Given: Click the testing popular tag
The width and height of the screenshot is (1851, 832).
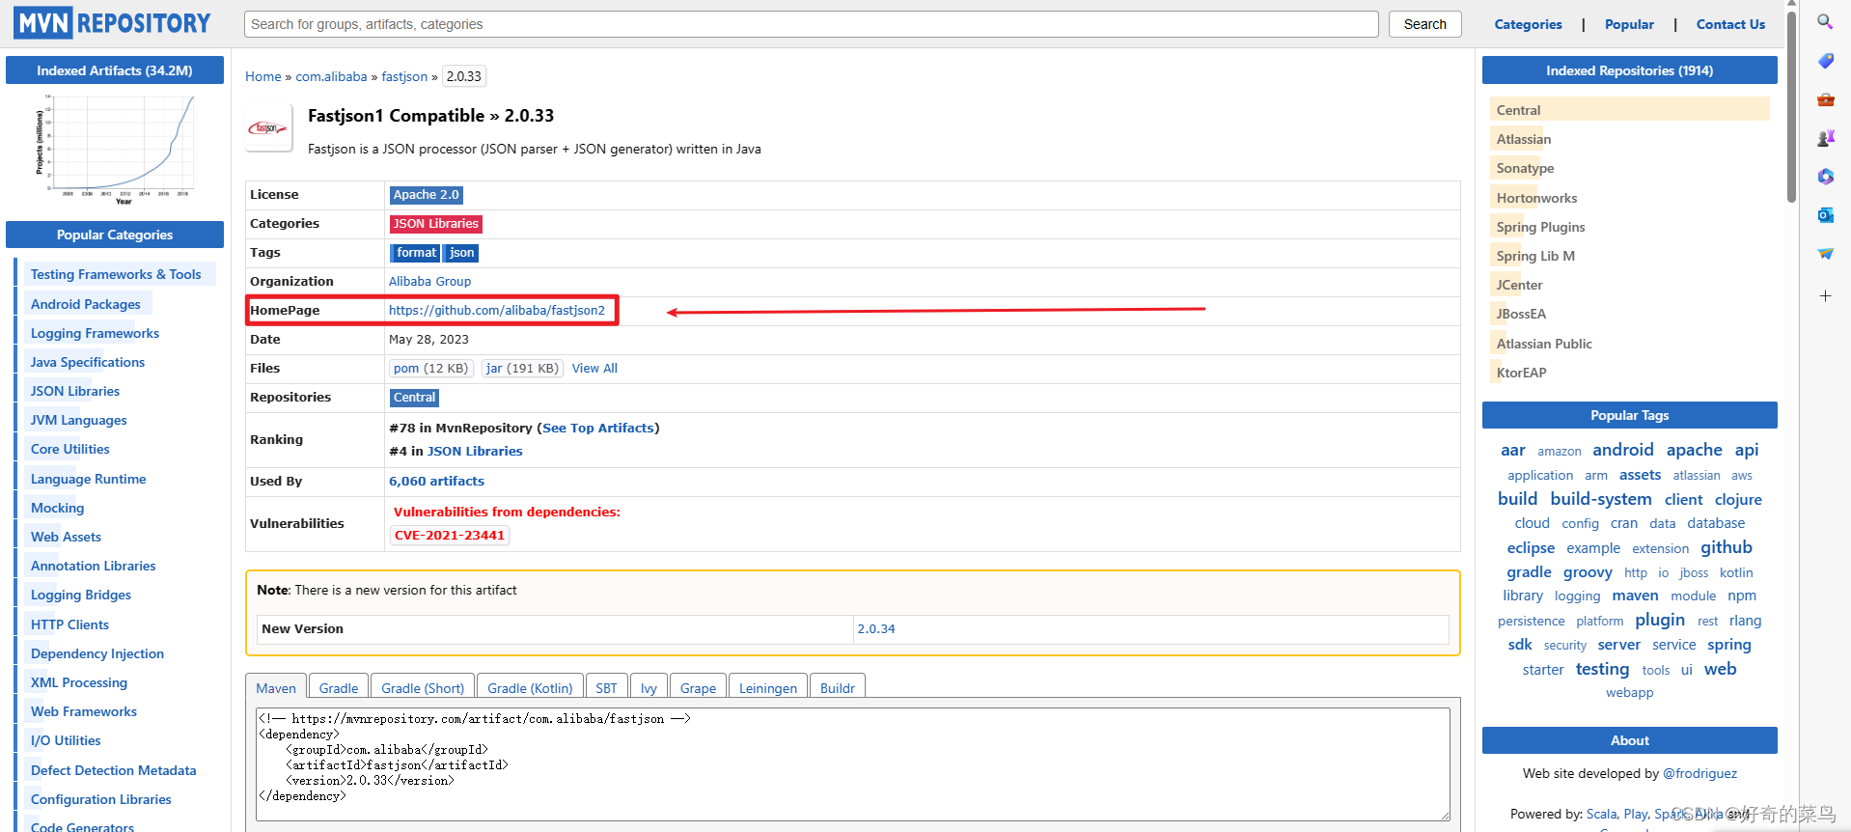Looking at the screenshot, I should [1602, 669].
